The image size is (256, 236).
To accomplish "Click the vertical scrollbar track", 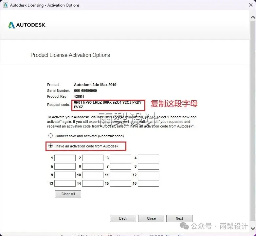I will tap(253, 121).
